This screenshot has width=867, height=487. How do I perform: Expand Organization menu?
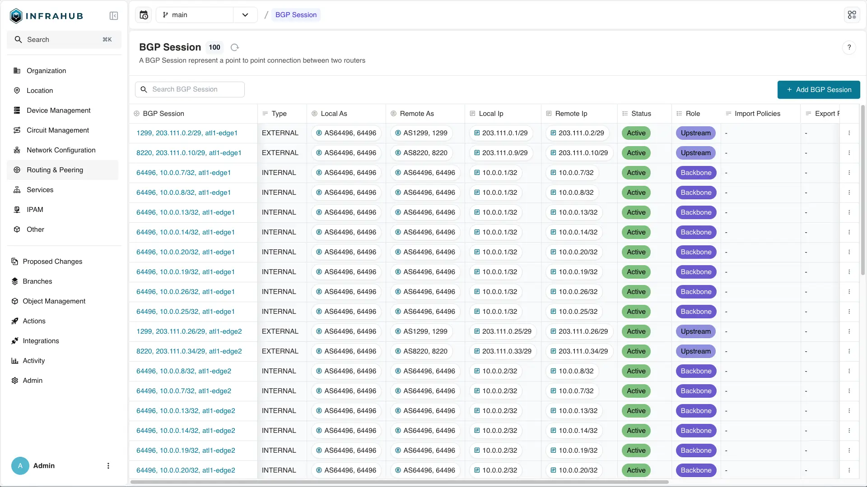(63, 71)
